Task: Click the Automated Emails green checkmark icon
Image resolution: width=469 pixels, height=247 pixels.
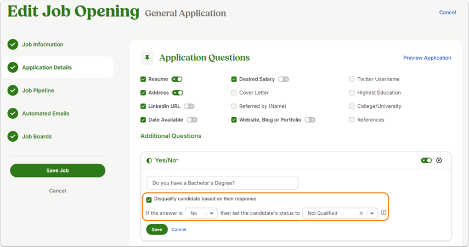Action: click(x=13, y=113)
